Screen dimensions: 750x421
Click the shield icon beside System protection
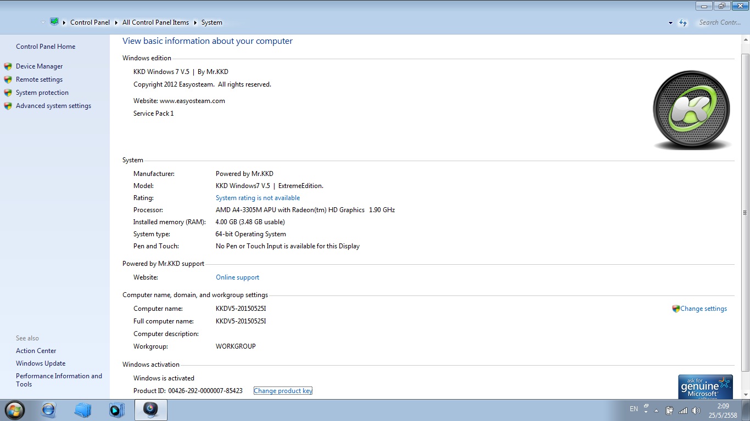(8, 93)
